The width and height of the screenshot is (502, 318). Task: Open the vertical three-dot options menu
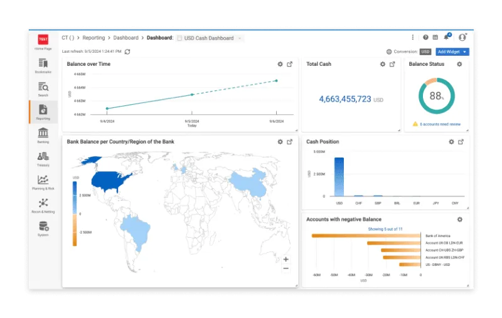413,38
